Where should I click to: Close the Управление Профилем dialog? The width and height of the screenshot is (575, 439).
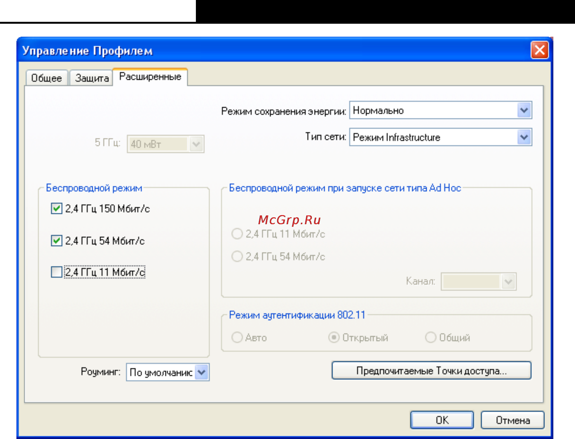[540, 50]
